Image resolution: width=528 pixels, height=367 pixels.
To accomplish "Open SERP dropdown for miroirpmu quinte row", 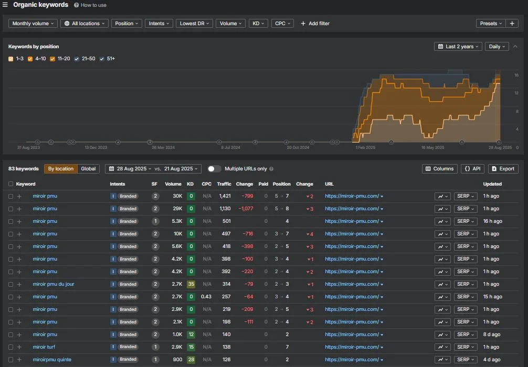I will 466,360.
